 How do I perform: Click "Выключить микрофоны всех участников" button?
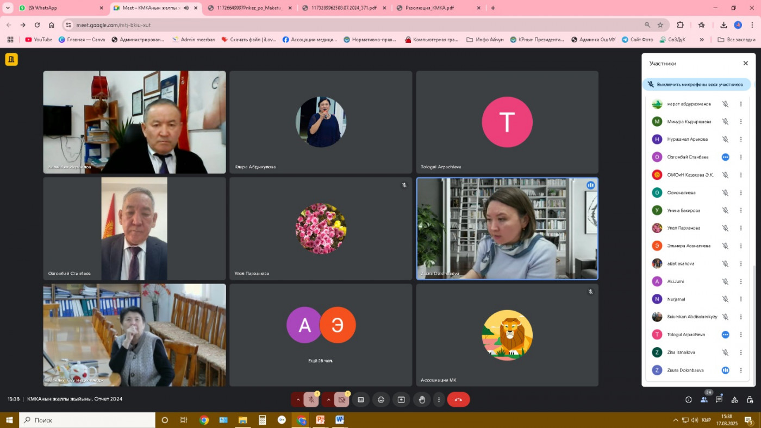tap(696, 84)
